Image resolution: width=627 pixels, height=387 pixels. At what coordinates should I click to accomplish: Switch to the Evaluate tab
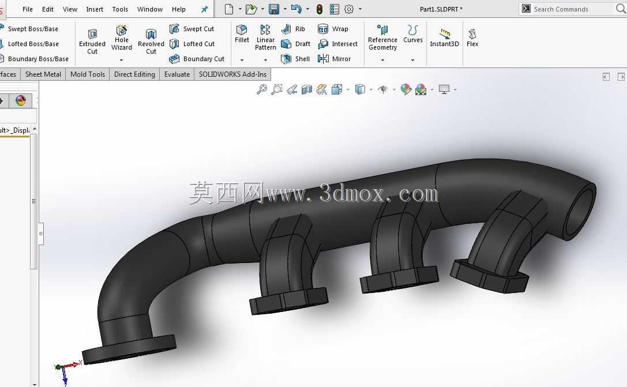point(177,74)
